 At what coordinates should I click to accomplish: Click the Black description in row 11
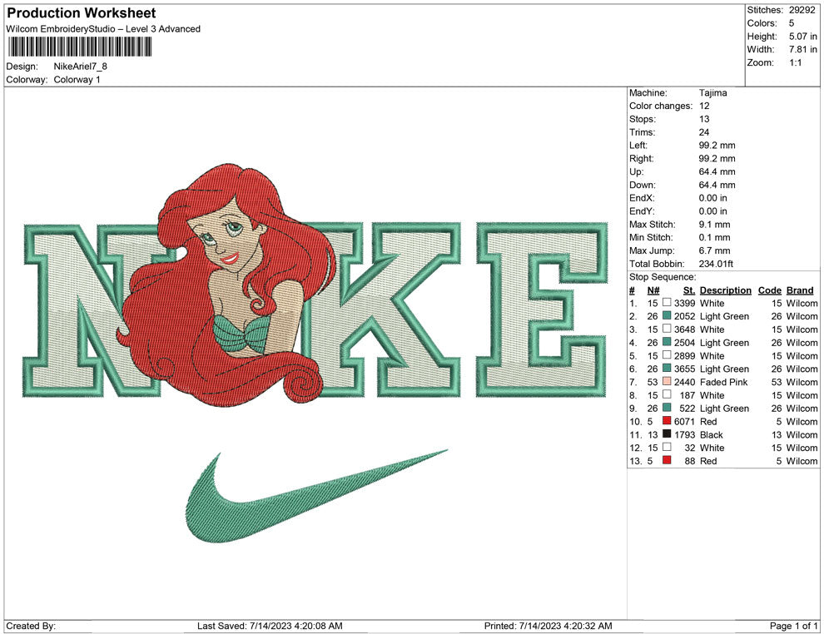click(x=712, y=434)
